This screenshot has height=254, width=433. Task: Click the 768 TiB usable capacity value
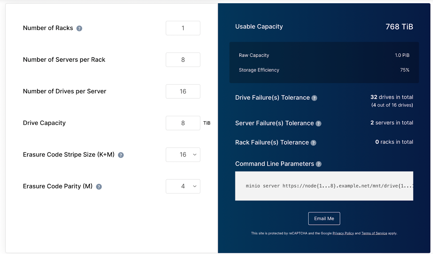pos(399,27)
